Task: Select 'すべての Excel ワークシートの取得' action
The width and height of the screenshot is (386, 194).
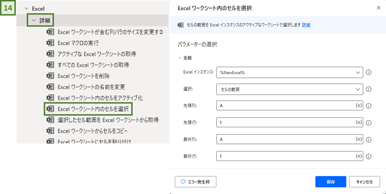Action: coord(93,65)
